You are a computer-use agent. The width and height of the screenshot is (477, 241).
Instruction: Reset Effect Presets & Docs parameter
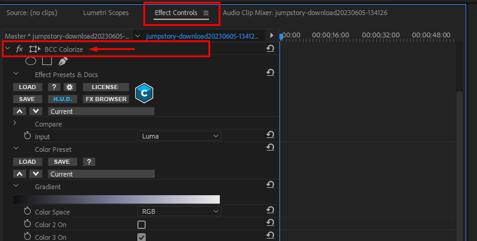270,72
